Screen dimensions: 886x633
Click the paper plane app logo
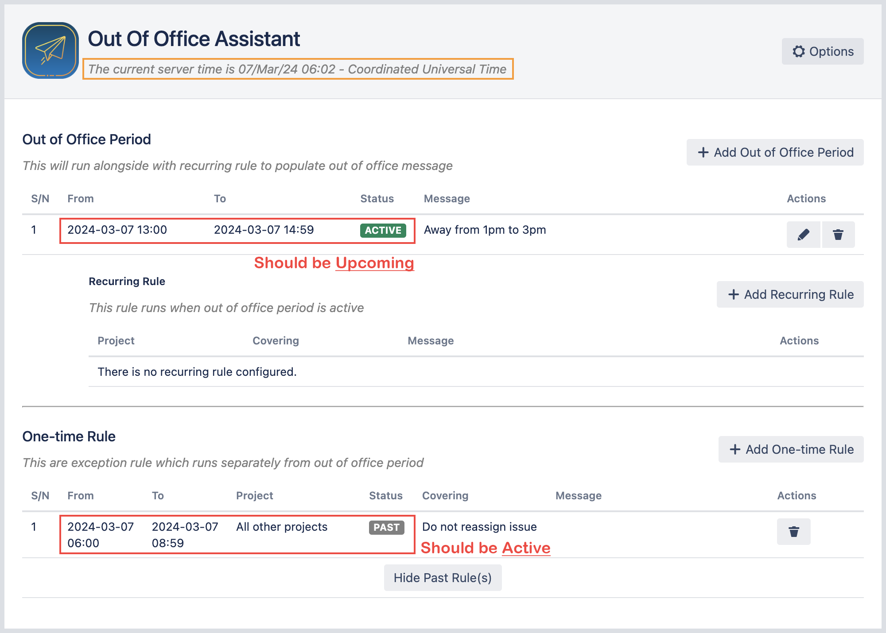(x=51, y=50)
